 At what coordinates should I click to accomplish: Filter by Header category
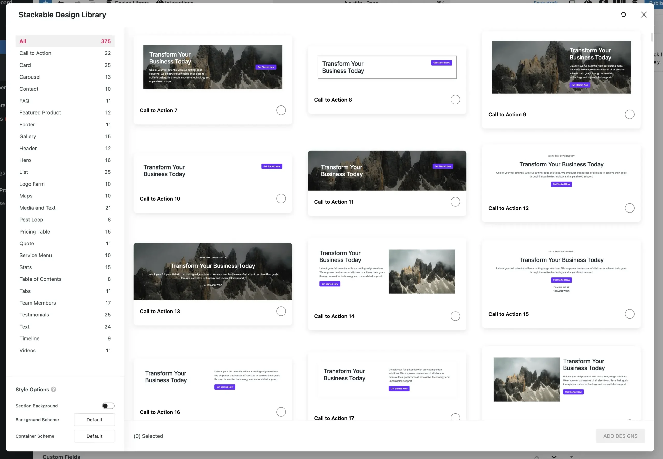click(x=65, y=149)
